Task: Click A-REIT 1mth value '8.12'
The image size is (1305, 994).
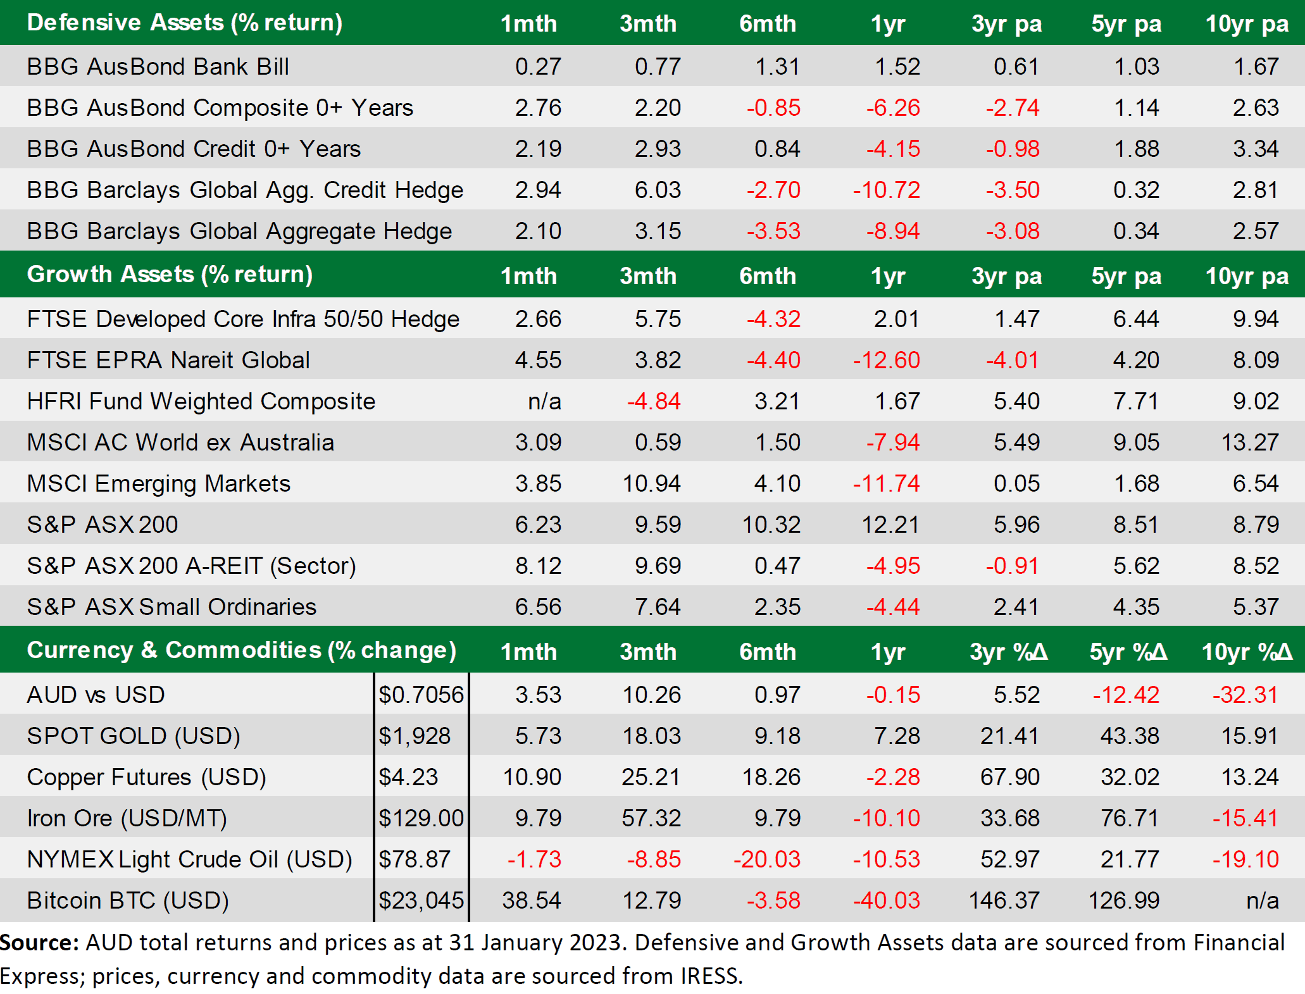Action: tap(538, 566)
